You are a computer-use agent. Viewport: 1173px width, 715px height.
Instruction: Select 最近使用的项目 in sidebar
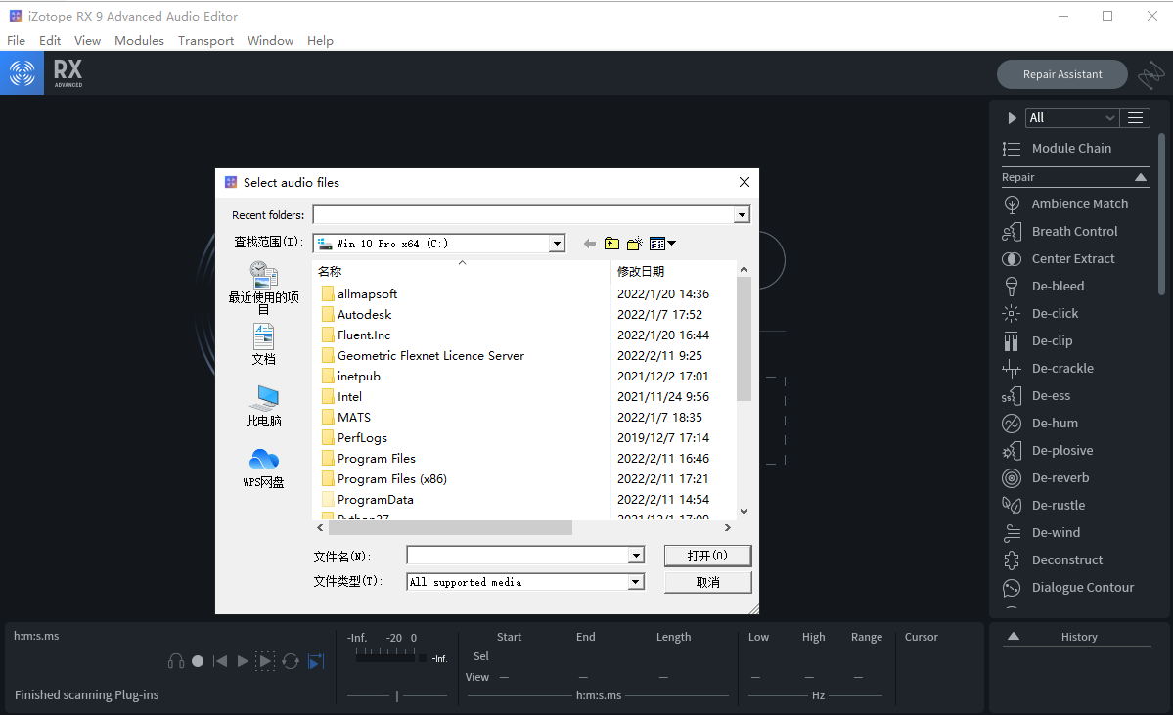pos(263,288)
